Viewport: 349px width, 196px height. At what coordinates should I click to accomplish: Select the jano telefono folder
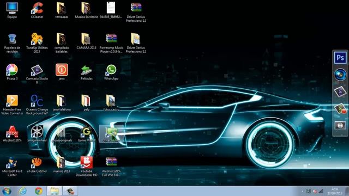click(62, 103)
